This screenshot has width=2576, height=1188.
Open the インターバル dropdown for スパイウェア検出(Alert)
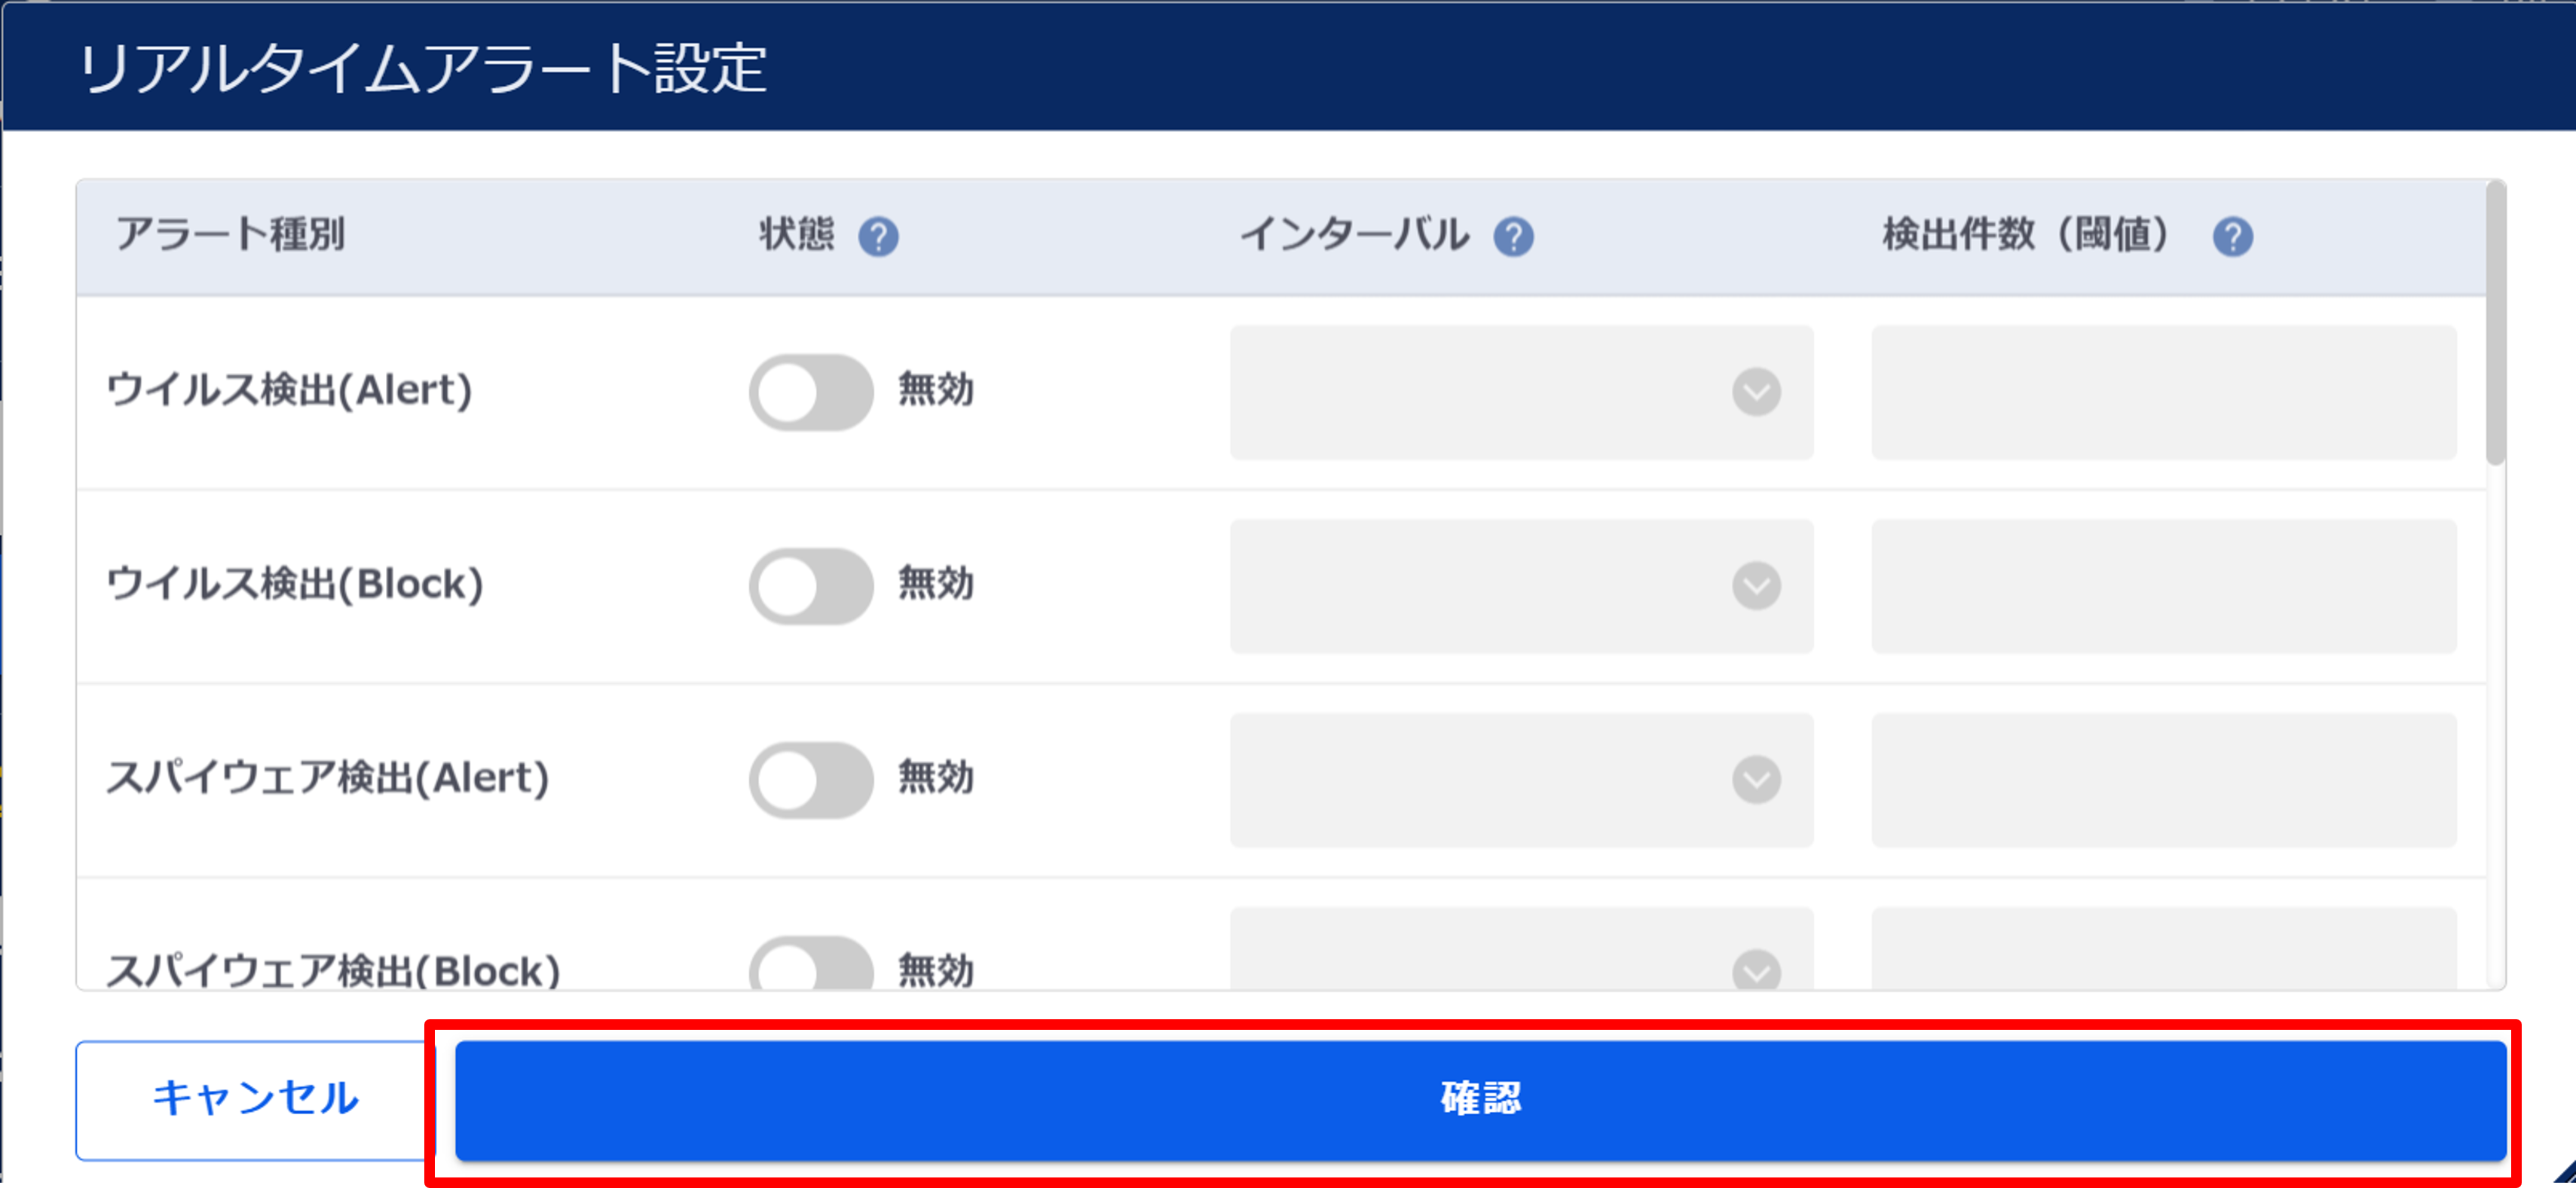1521,780
